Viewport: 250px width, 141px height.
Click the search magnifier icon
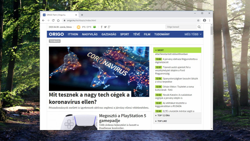199,27
